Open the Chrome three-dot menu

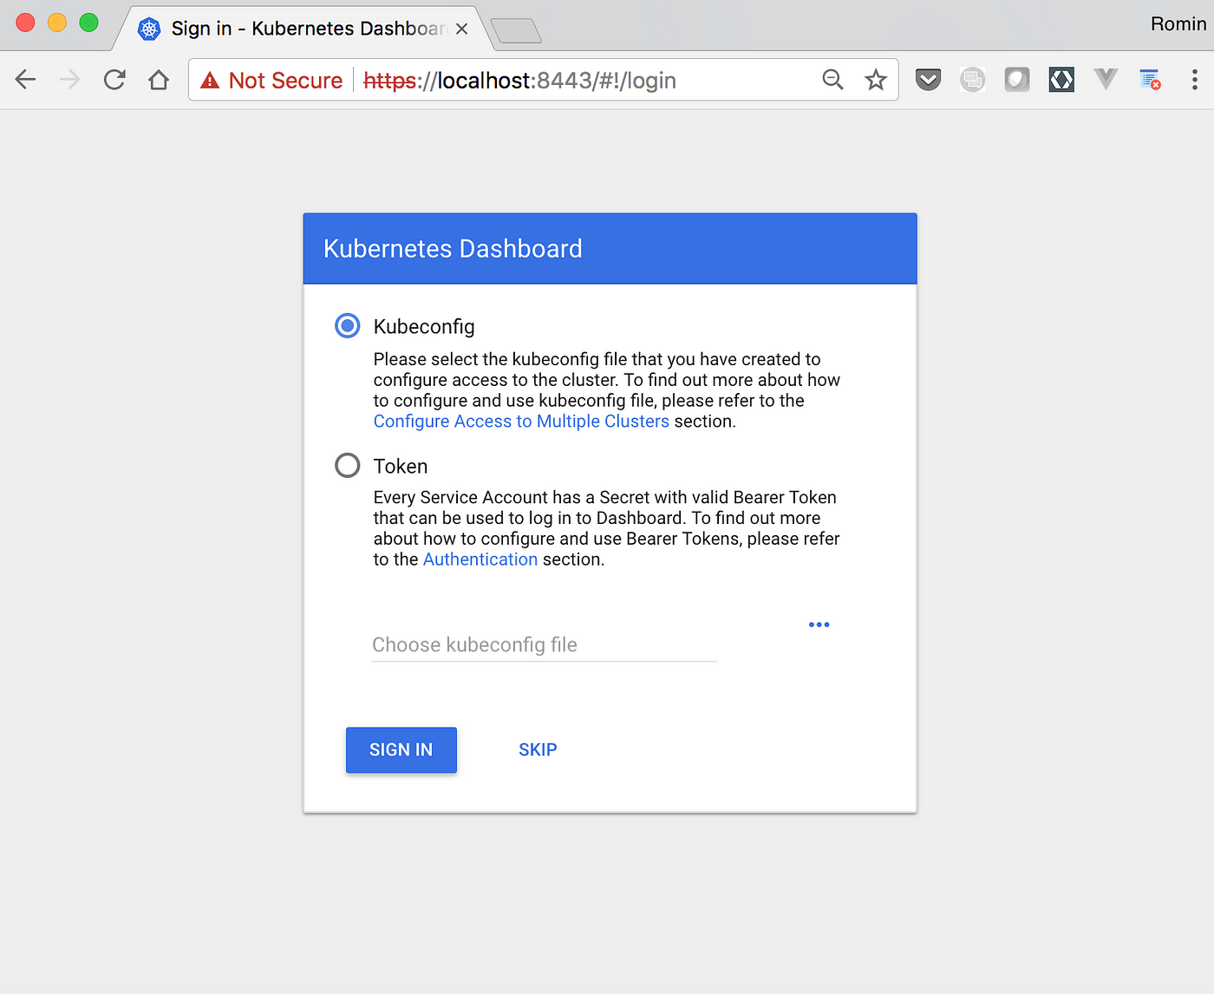[1195, 80]
